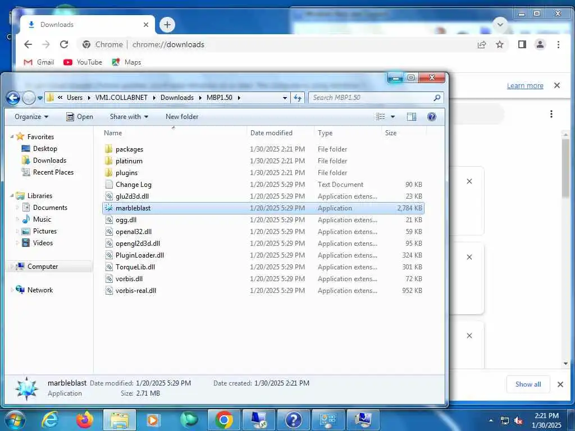Open the Maps bookmark
575x431 pixels.
pos(126,62)
